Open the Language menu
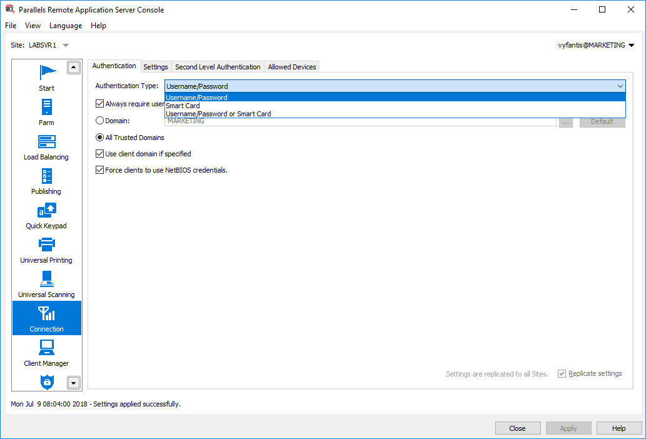Viewport: 646px width, 439px height. click(x=66, y=26)
